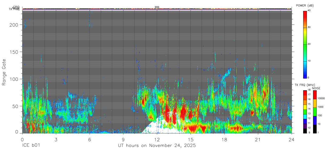Click the 'UT hours on November 24, 2025' label
Image resolution: width=328 pixels, height=151 pixels.
point(157,146)
